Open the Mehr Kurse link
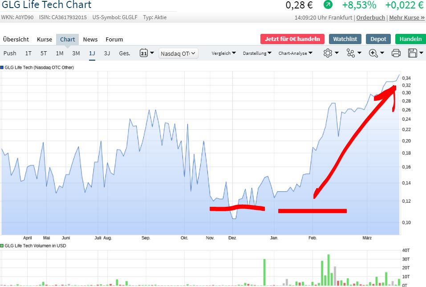This screenshot has height=287, width=426. point(407,17)
